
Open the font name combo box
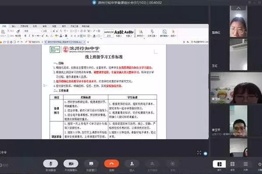[x=33, y=31]
